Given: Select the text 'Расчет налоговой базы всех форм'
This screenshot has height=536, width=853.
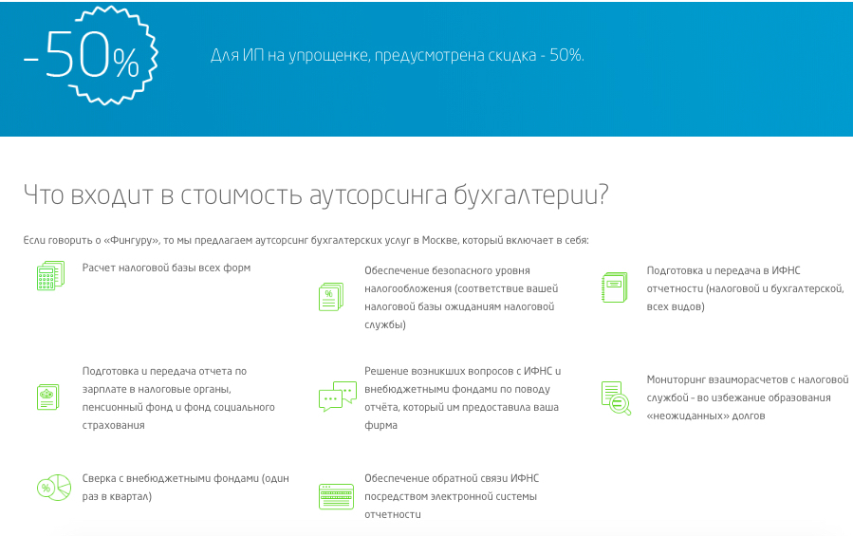Looking at the screenshot, I should pyautogui.click(x=166, y=268).
